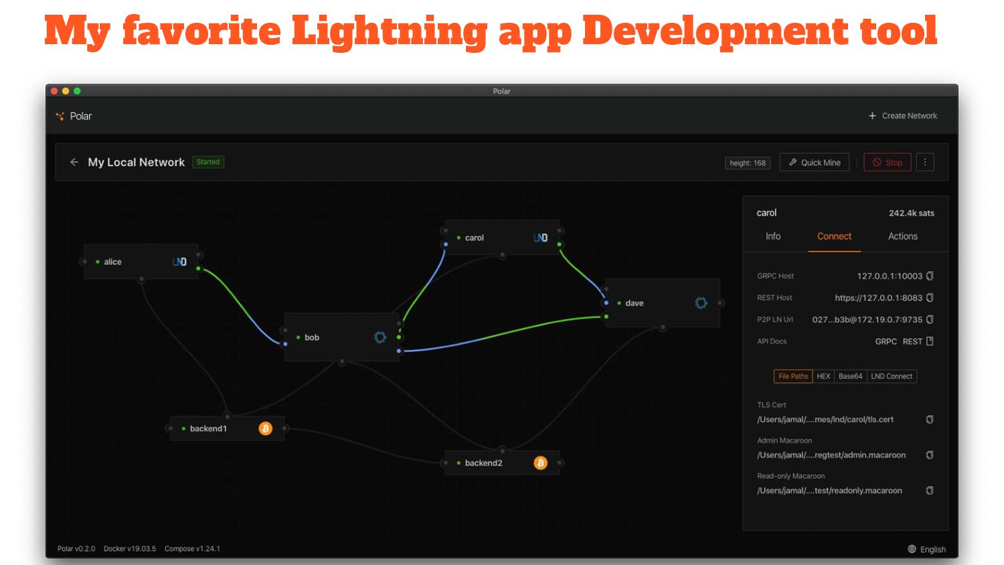Go back using the left arrow beside My Local Network
1004x565 pixels.
point(74,162)
